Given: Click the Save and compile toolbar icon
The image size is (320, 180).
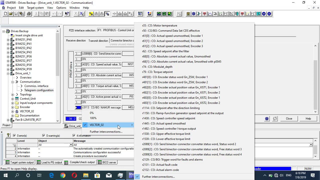Looking at the screenshot, I should pos(22,14).
